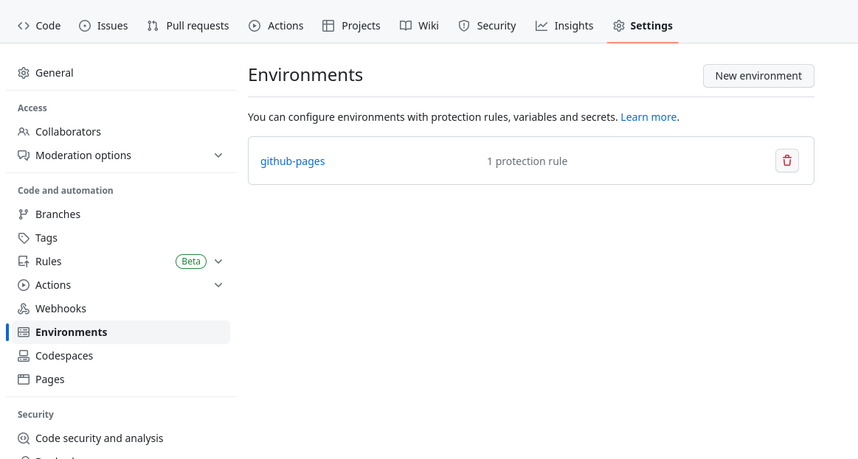The height and width of the screenshot is (459, 858).
Task: Click the Security shield icon
Action: click(465, 25)
